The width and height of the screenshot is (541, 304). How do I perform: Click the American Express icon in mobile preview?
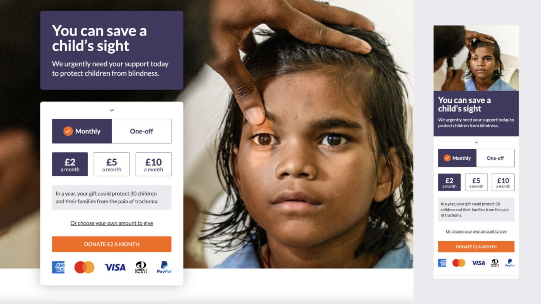point(442,263)
